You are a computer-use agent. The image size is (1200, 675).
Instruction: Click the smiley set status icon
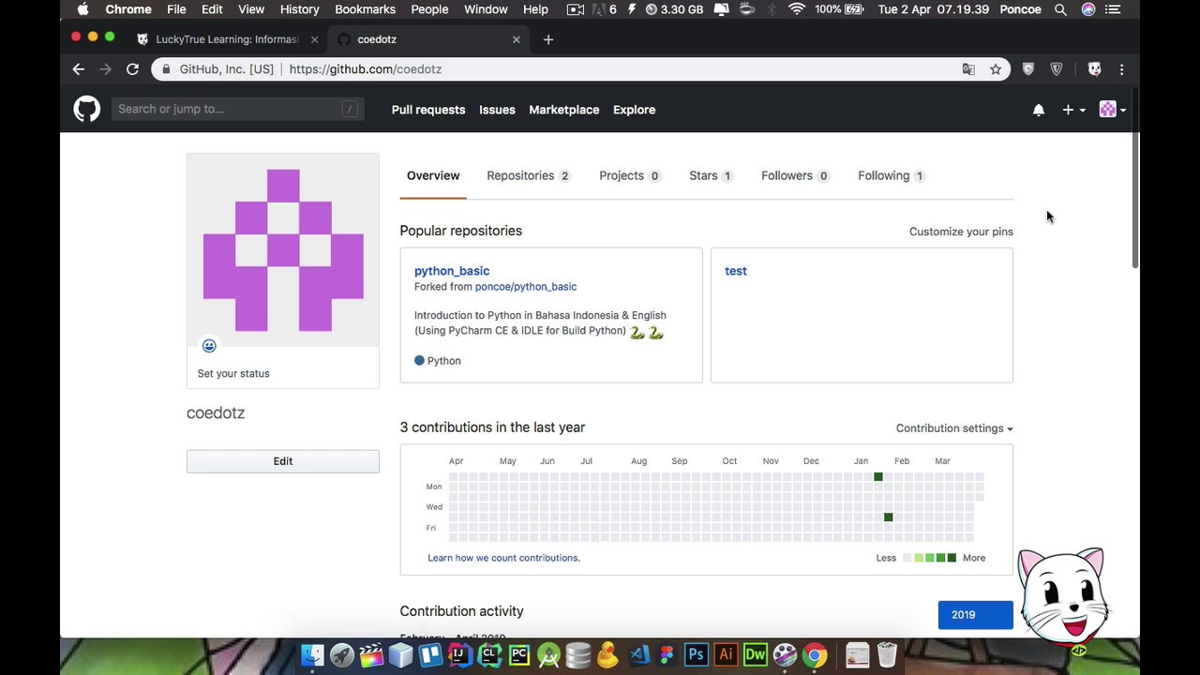click(x=209, y=346)
